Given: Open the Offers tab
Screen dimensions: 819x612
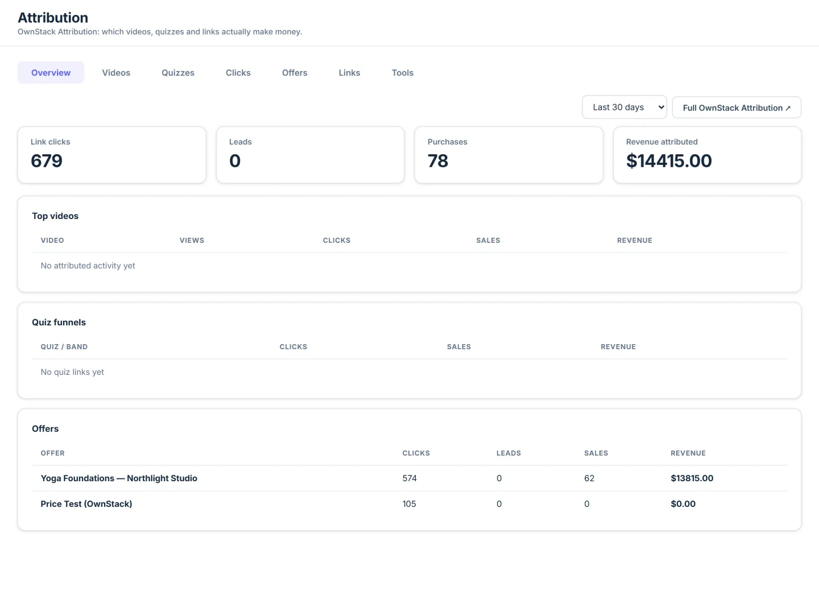Looking at the screenshot, I should coord(295,73).
